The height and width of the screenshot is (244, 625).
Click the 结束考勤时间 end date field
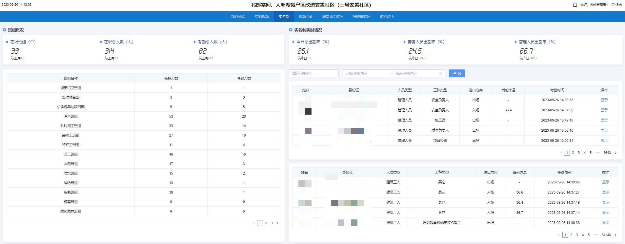pos(415,73)
